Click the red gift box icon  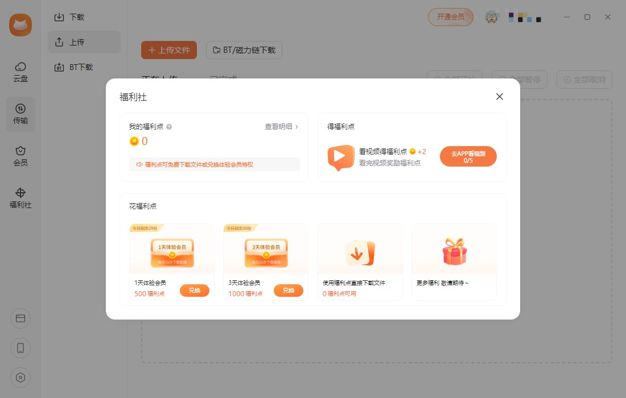(x=454, y=252)
